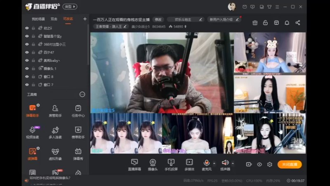Switch mode with 类型 pill button
330x186 pixels.
pyautogui.click(x=70, y=7)
